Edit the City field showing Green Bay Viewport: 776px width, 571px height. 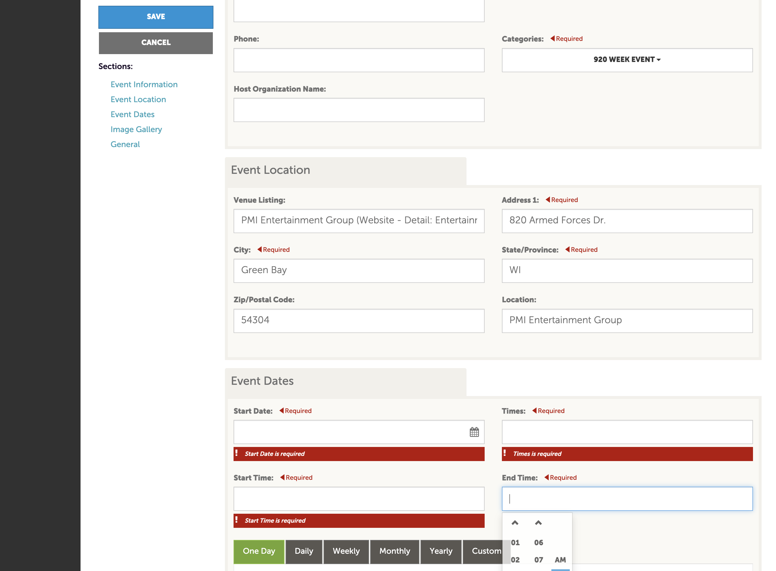pyautogui.click(x=359, y=271)
